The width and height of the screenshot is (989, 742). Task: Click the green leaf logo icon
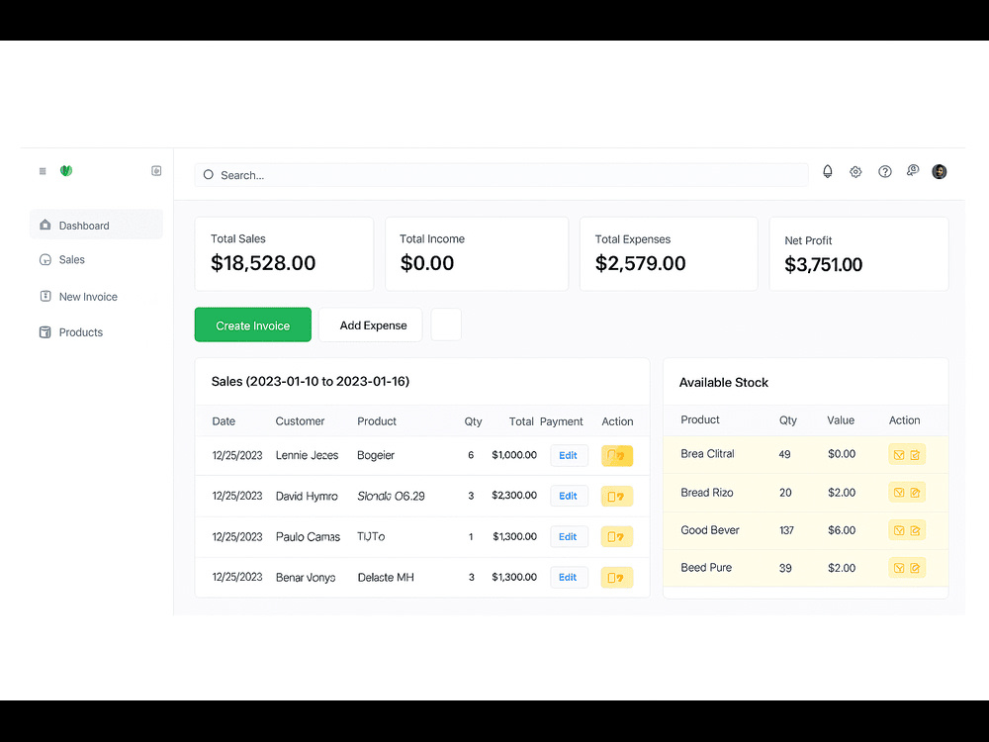pos(66,170)
